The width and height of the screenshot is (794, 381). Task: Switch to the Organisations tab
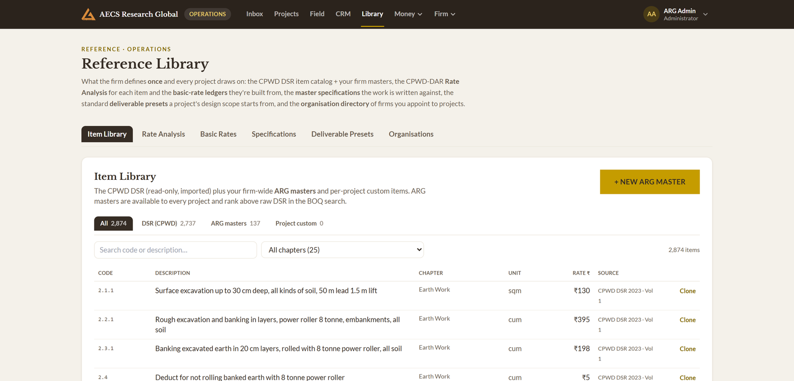[411, 134]
